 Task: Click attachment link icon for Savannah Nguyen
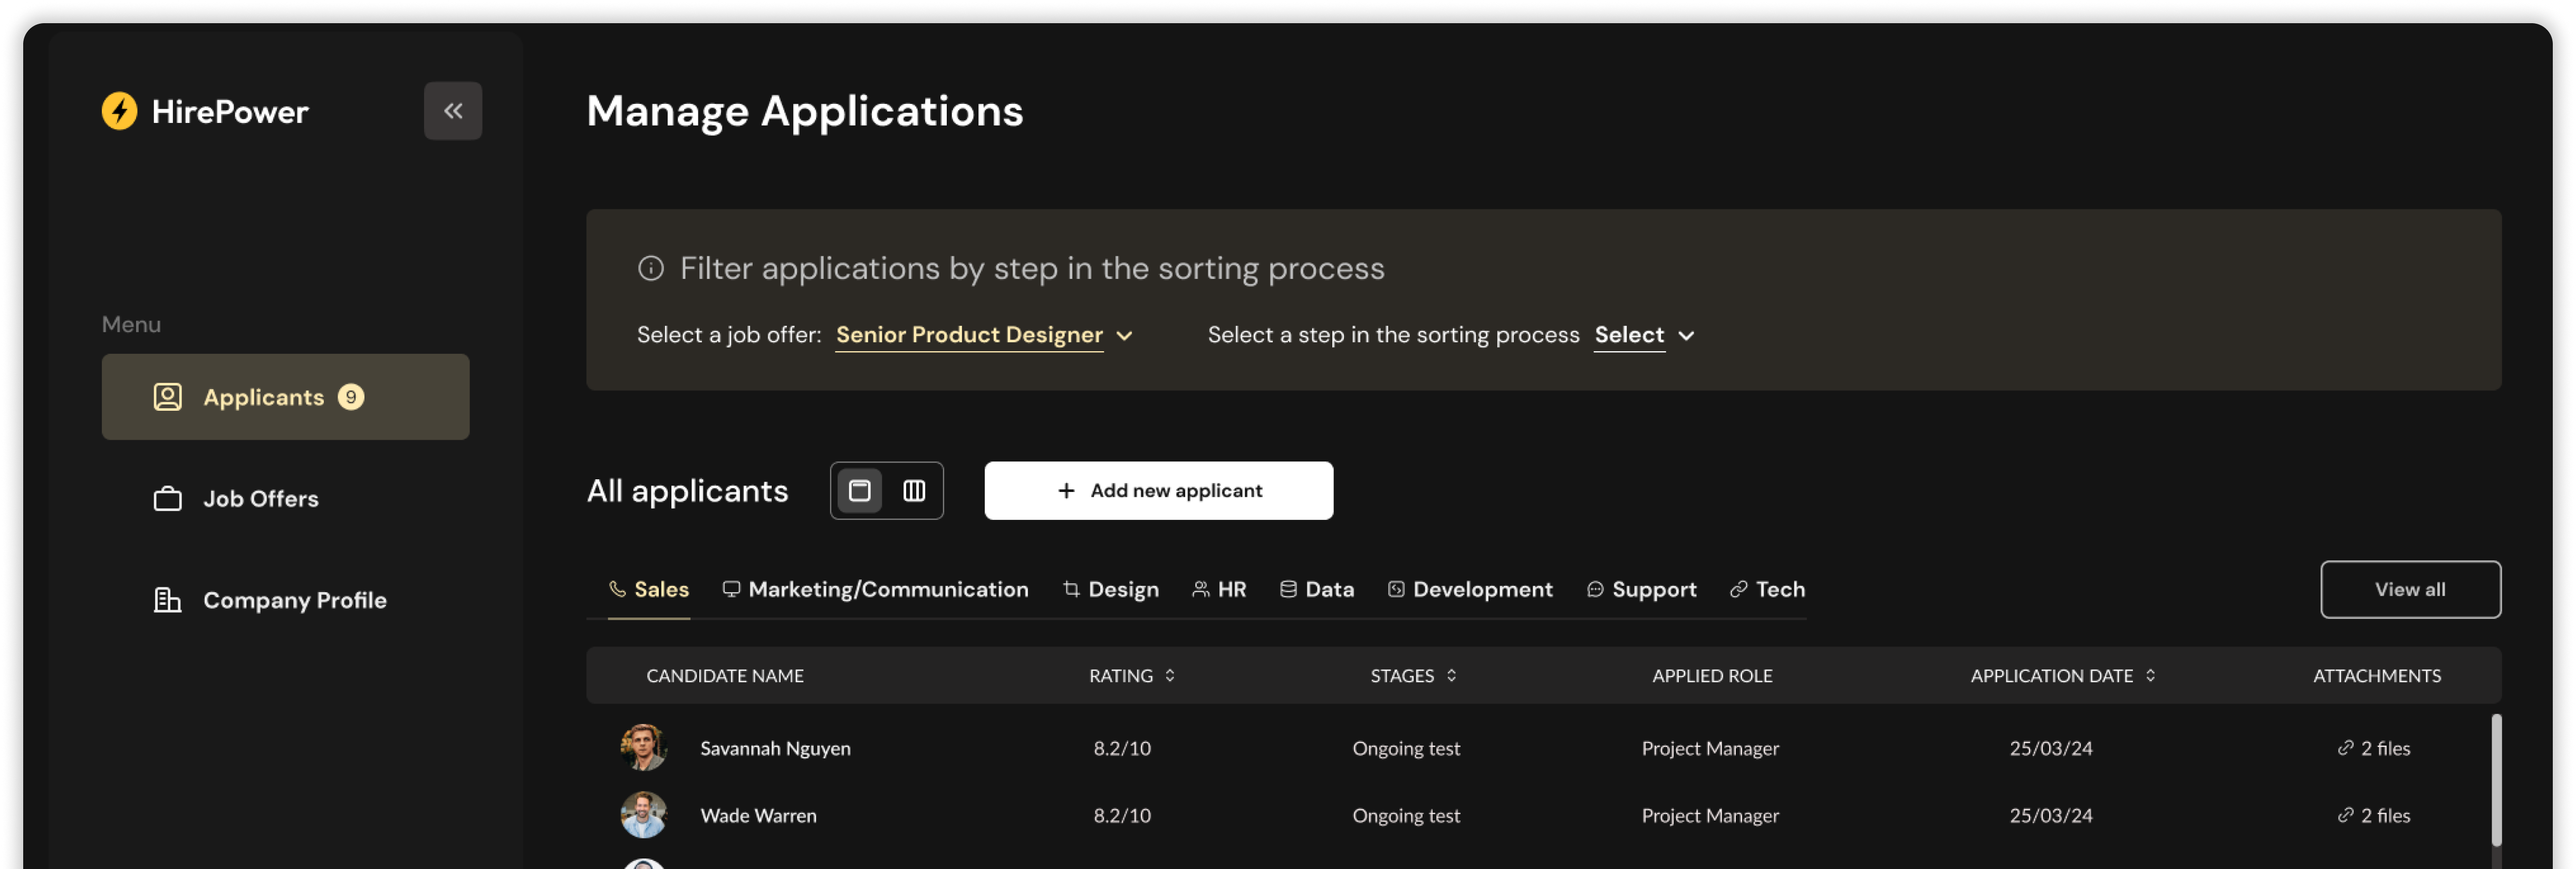2345,748
